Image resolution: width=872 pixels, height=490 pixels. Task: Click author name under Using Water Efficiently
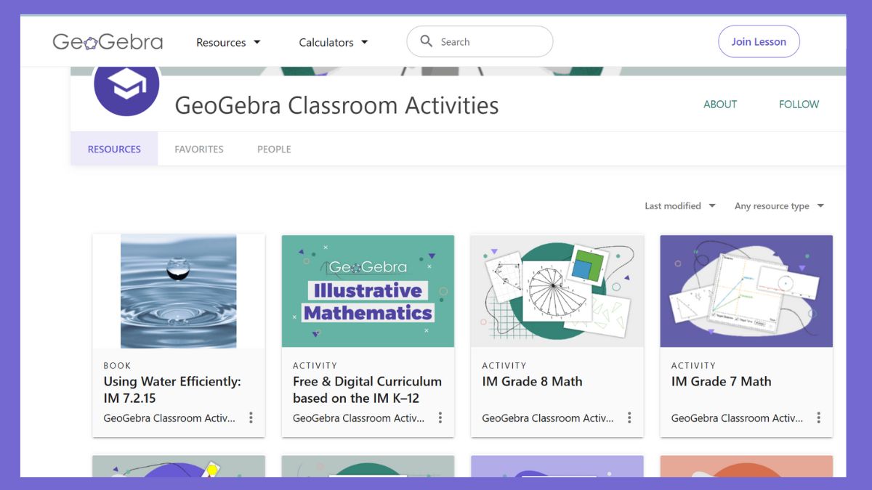(x=169, y=418)
